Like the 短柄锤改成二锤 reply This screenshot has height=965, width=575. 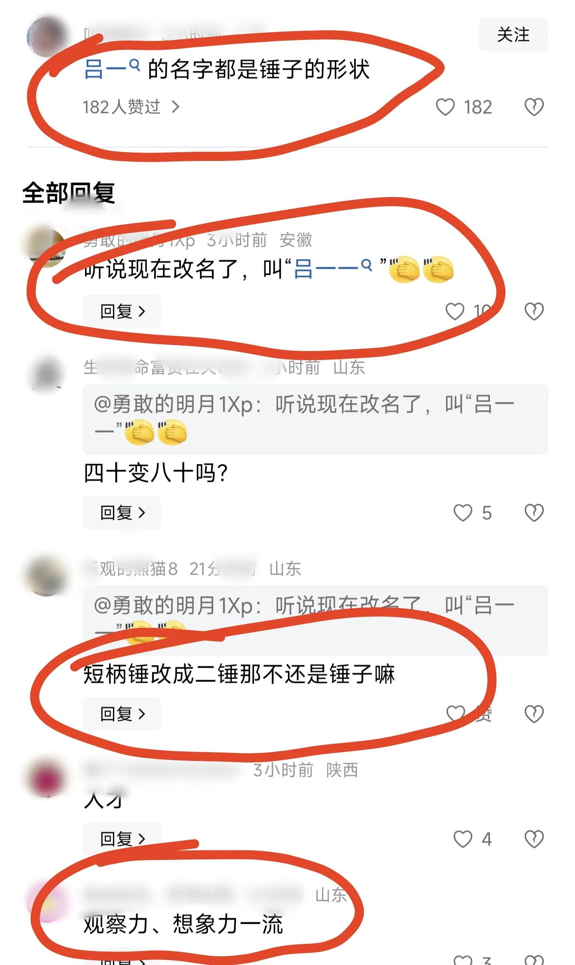click(x=456, y=714)
